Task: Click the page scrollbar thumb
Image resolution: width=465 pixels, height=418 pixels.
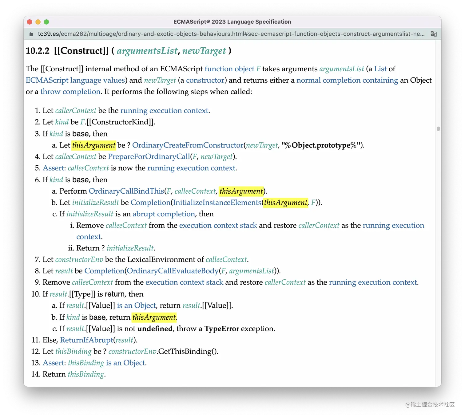Action: tap(438, 129)
